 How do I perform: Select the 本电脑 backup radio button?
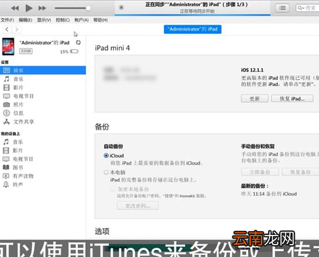106,172
